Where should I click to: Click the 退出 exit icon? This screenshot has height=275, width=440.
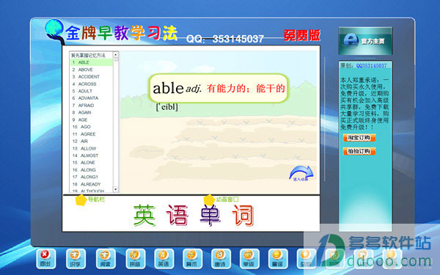click(x=45, y=258)
